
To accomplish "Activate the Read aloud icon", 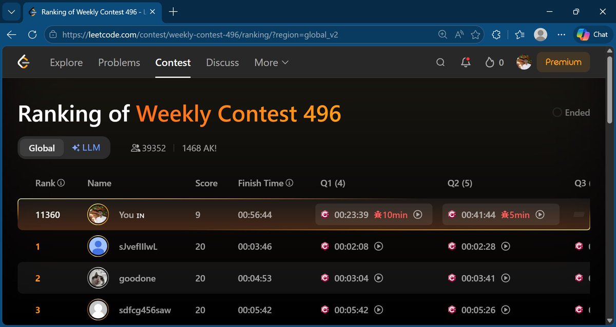I will [459, 35].
